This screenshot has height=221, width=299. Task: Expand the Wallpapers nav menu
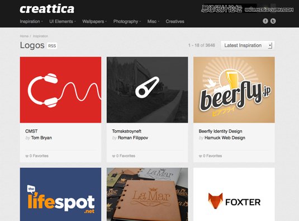pyautogui.click(x=94, y=21)
